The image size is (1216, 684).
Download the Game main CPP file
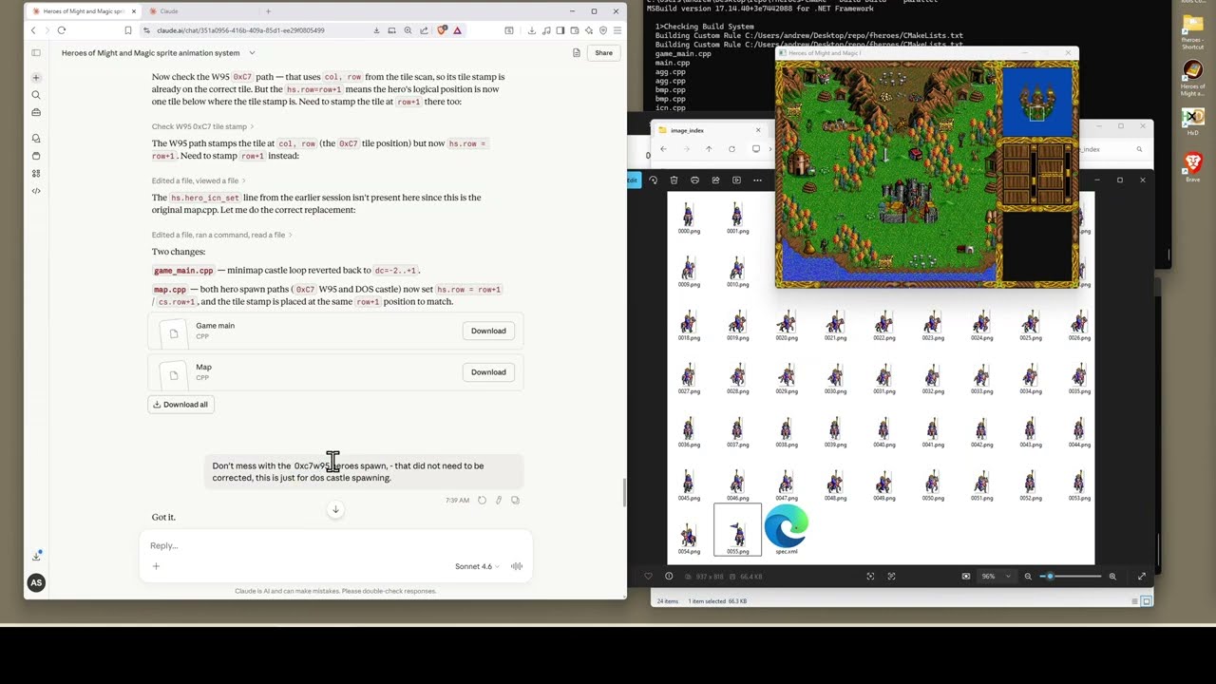[x=488, y=331]
